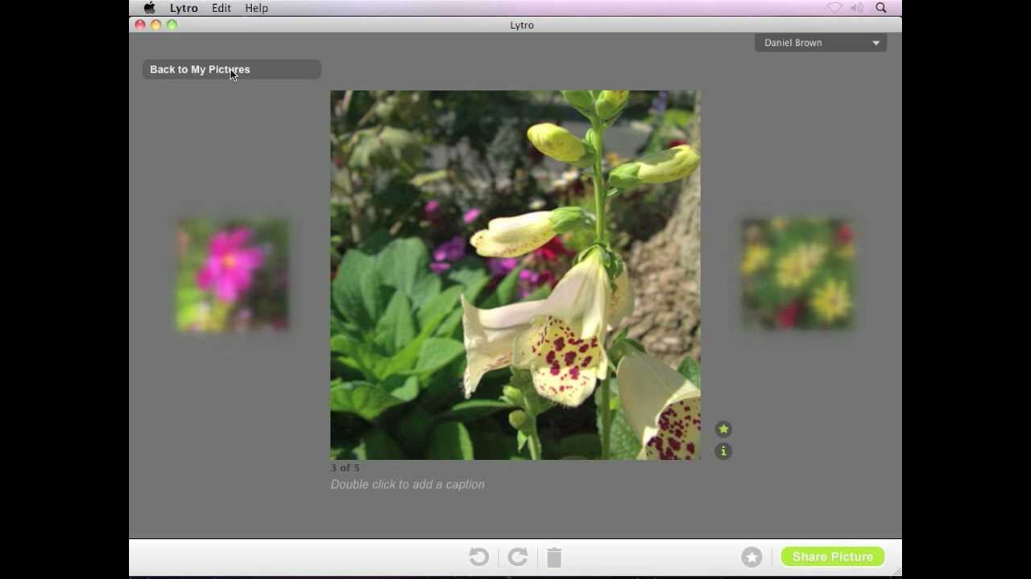Rotate the picture clockwise
Screen dimensions: 1031x579
point(518,557)
